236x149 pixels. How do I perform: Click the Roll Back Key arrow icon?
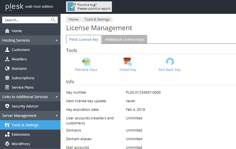coord(170,61)
